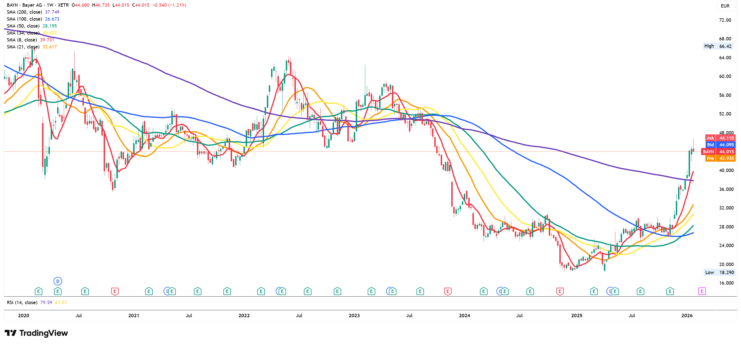Click the TradingView logo

tap(36, 333)
